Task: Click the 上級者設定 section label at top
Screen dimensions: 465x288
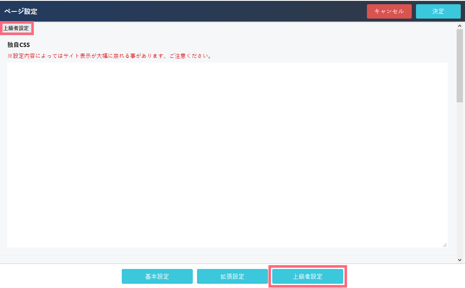Action: pyautogui.click(x=16, y=28)
